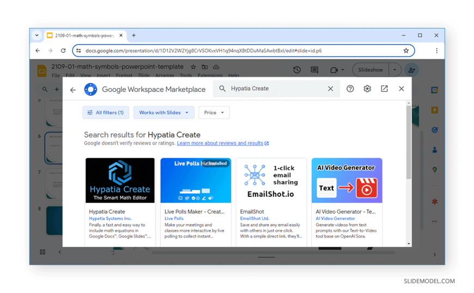Go back in browser history

38,51
